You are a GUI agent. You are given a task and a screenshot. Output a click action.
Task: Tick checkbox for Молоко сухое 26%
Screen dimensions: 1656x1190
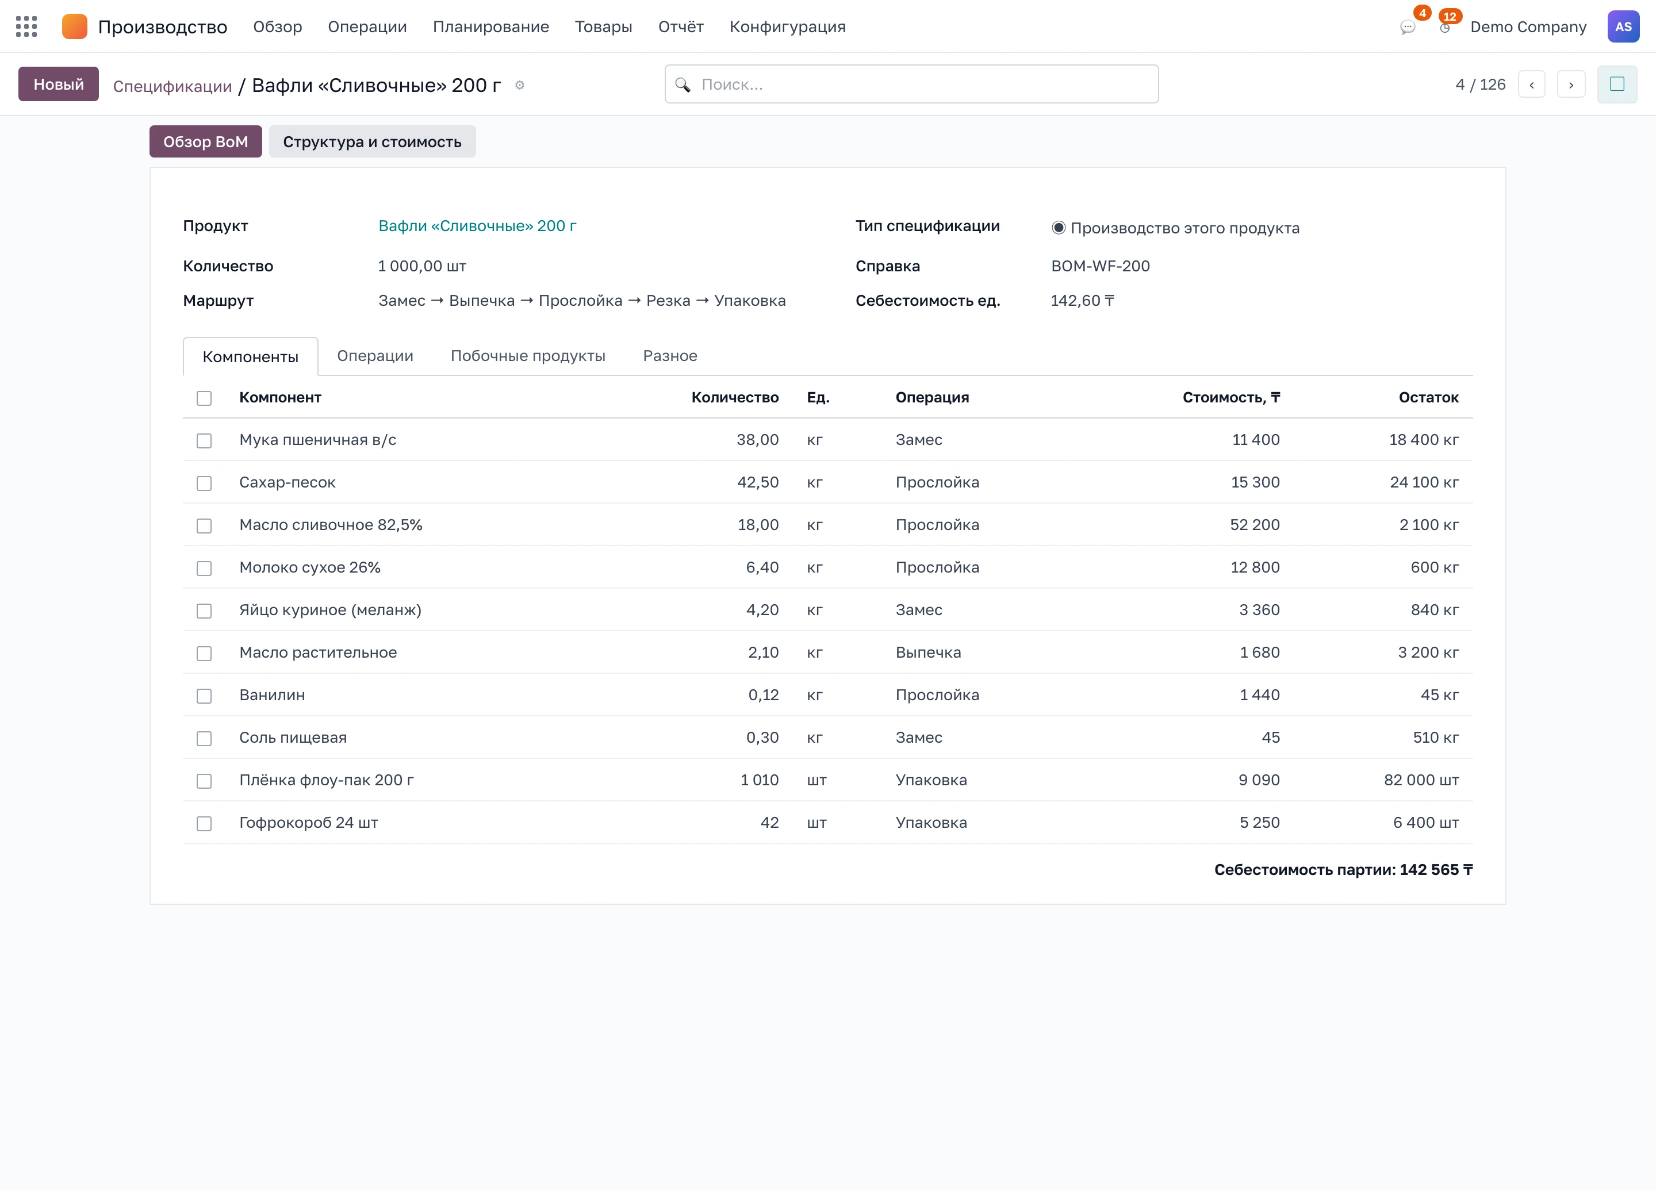pos(204,569)
